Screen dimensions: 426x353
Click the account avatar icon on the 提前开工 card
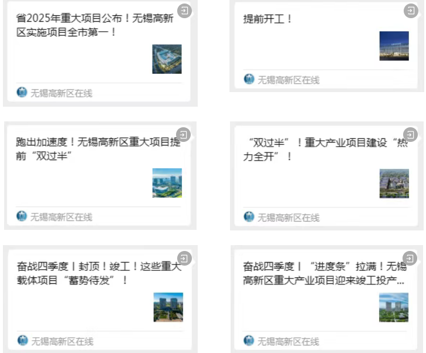[x=249, y=79]
